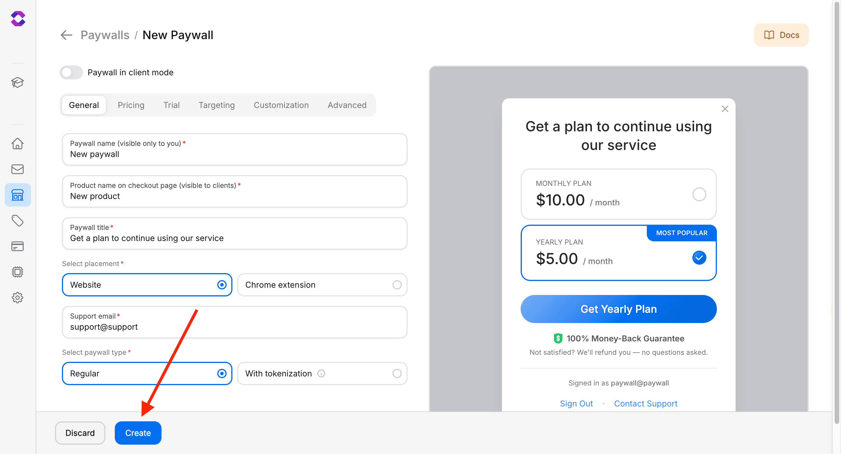Switch to the Pricing tab
The height and width of the screenshot is (454, 841).
click(131, 105)
